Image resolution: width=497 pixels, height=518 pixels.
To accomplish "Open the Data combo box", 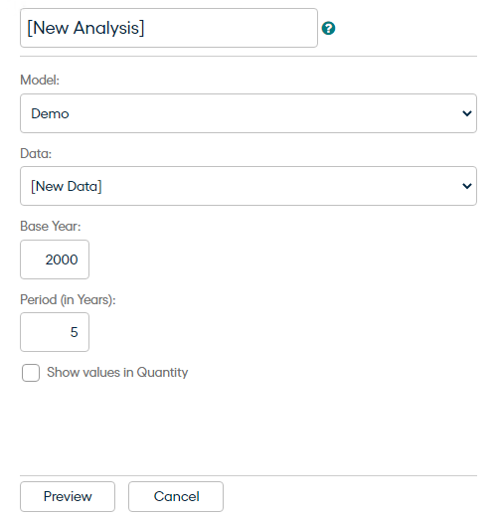I will pos(248,186).
